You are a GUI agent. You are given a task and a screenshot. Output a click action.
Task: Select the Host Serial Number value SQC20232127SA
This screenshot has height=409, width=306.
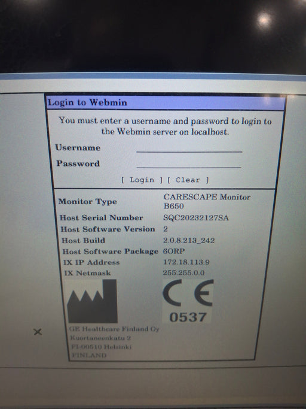point(196,218)
